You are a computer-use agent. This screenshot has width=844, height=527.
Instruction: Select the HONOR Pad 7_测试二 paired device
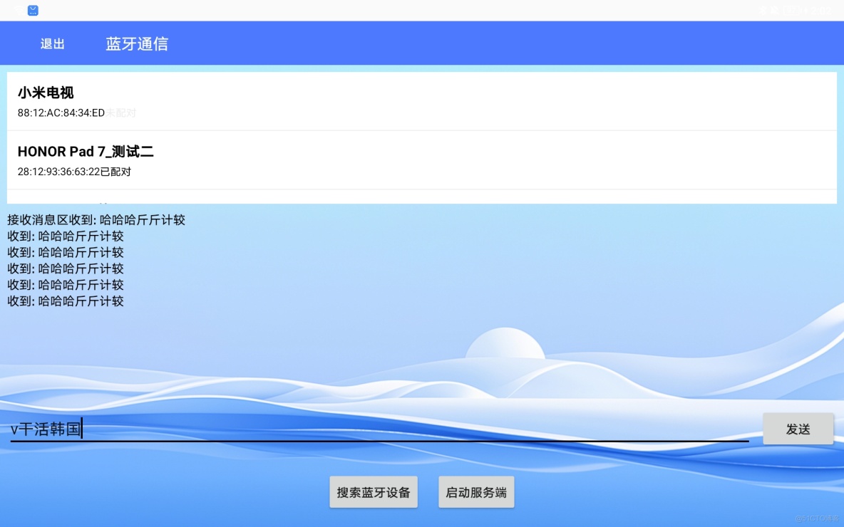click(87, 152)
